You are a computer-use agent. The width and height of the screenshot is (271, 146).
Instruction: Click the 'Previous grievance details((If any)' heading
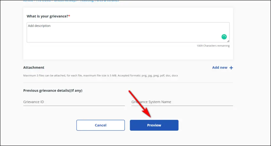(x=53, y=91)
